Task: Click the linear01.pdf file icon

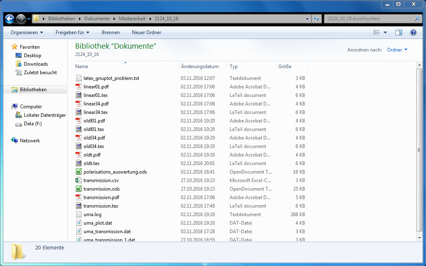Action: pyautogui.click(x=79, y=87)
